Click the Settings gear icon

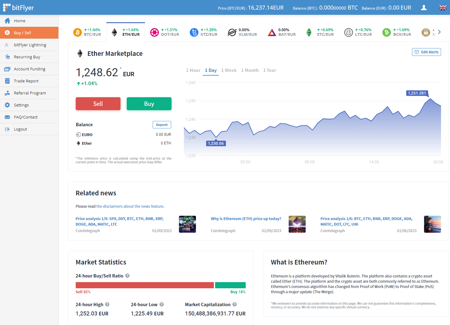pyautogui.click(x=7, y=105)
